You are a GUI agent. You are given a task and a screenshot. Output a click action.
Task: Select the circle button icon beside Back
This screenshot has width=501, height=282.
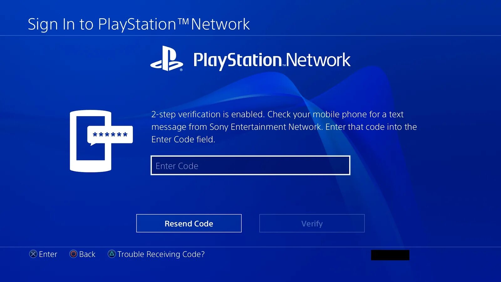click(x=73, y=254)
